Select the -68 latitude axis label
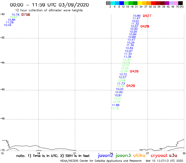The image size is (186, 163). tap(2, 119)
